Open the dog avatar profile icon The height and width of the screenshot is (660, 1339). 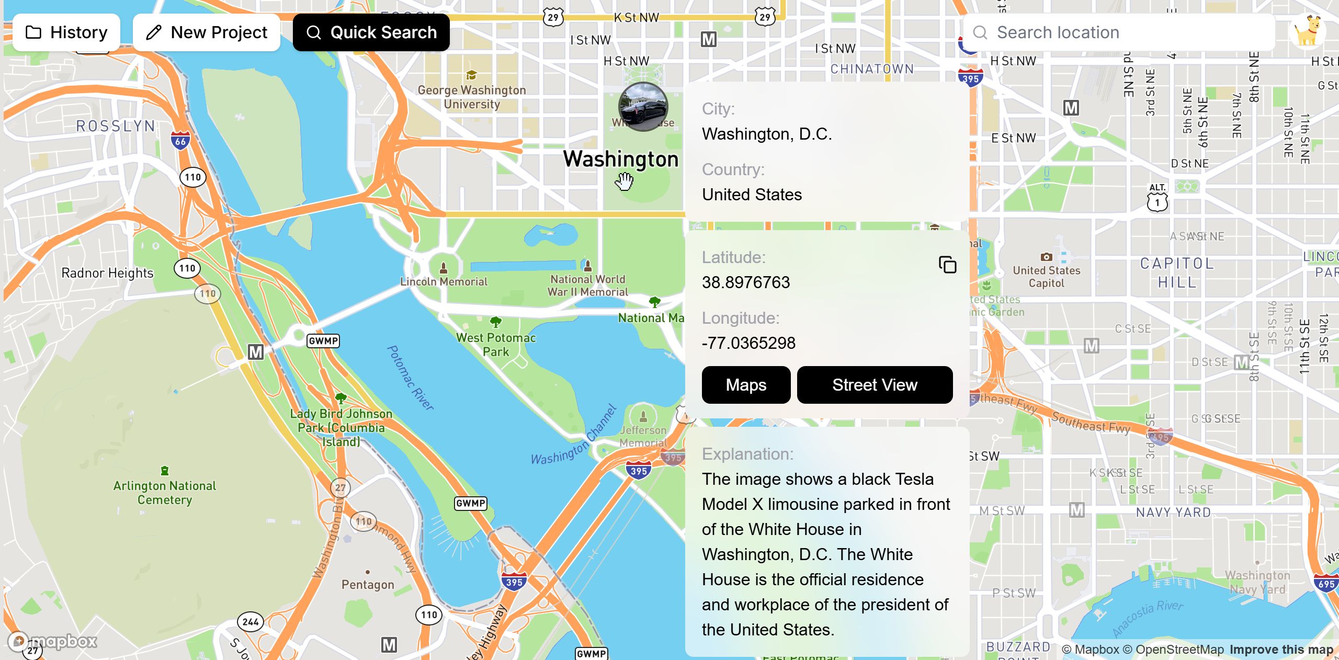[x=1308, y=31]
